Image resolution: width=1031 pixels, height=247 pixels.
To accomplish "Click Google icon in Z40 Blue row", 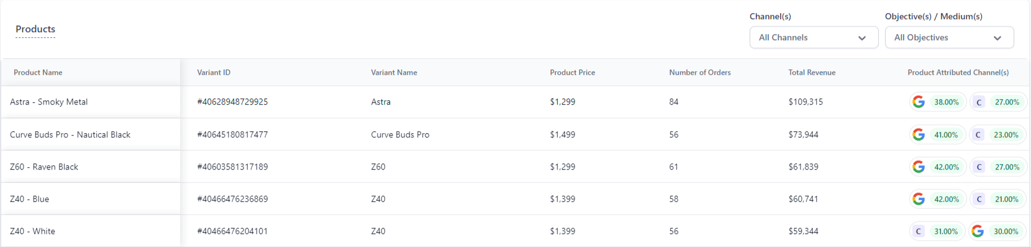I will point(919,199).
